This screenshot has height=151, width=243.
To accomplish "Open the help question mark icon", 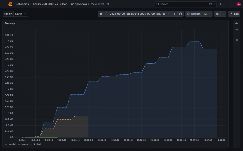I will coord(231,4).
